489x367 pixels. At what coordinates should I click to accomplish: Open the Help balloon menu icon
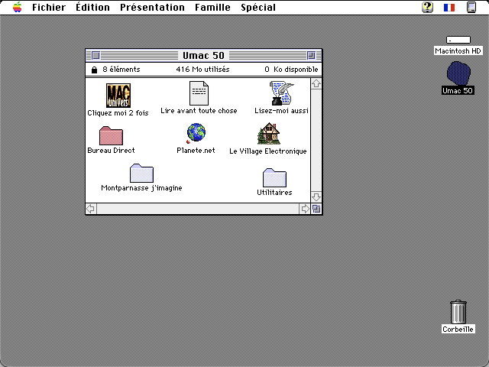click(x=427, y=7)
